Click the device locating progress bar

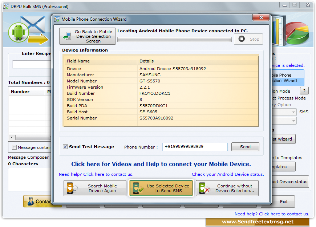click(x=174, y=40)
